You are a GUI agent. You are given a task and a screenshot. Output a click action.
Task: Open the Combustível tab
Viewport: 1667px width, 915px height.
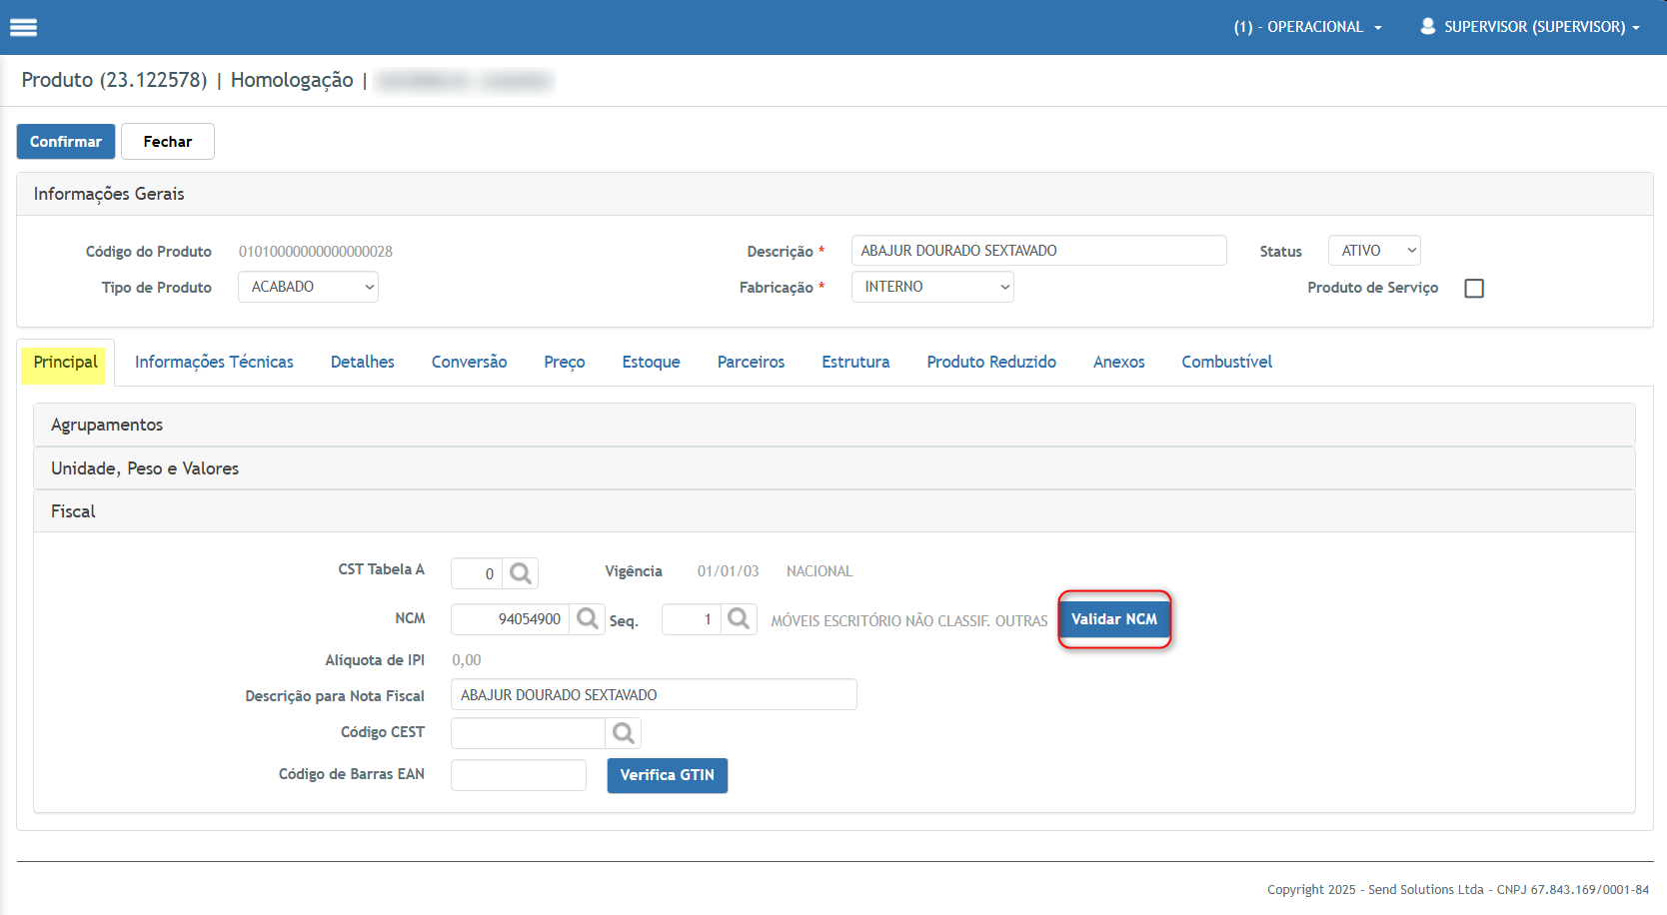click(x=1226, y=362)
